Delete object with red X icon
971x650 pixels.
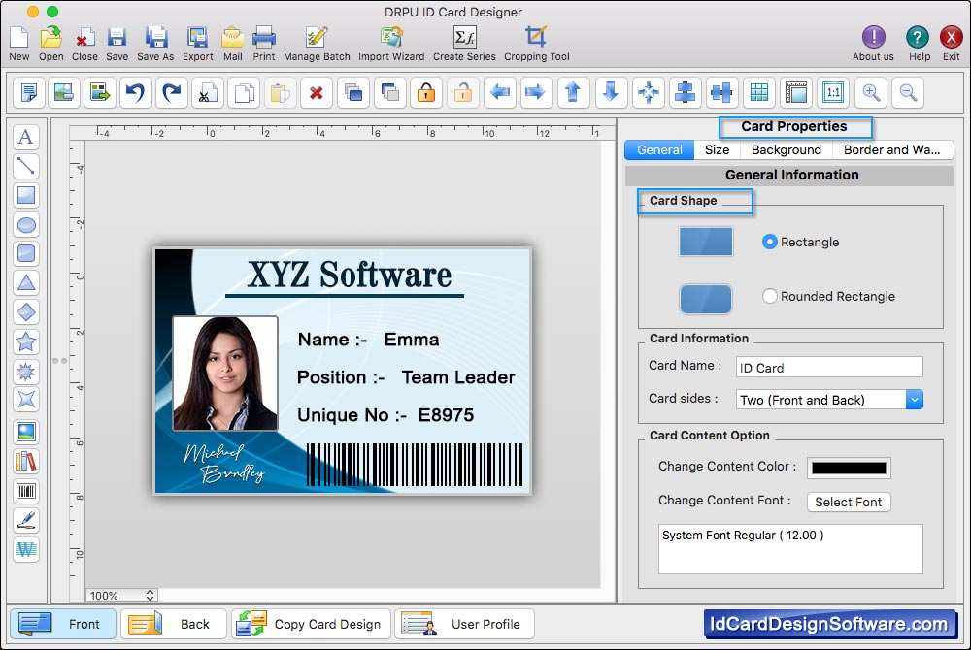[x=317, y=93]
